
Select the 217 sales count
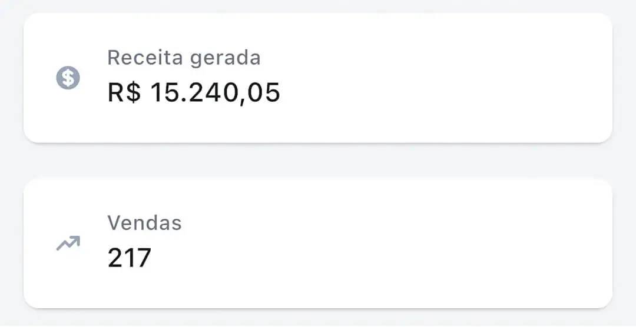(x=130, y=258)
